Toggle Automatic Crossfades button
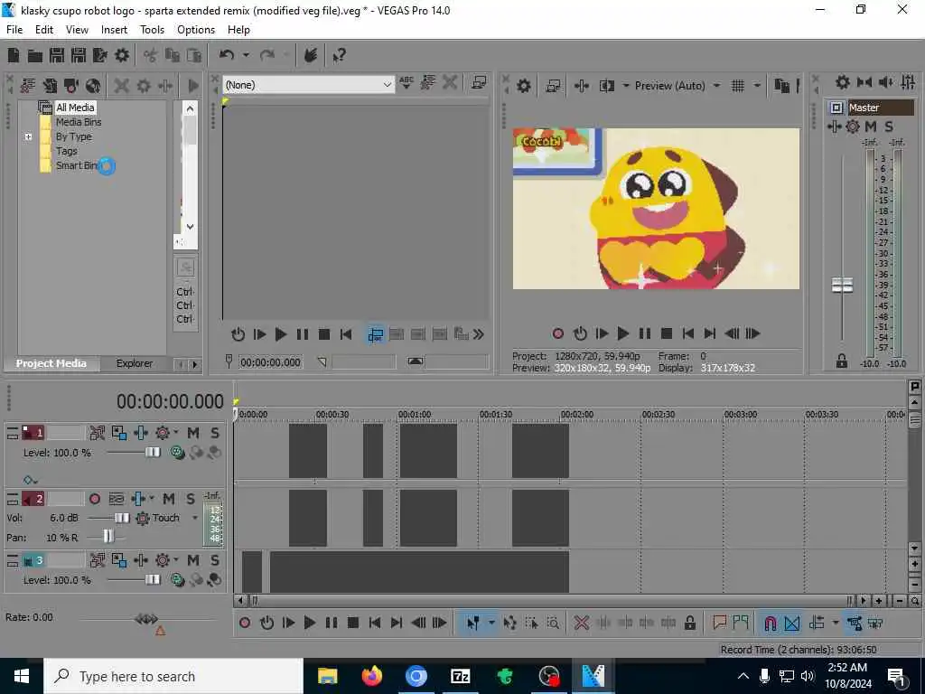Image resolution: width=925 pixels, height=694 pixels. [791, 624]
